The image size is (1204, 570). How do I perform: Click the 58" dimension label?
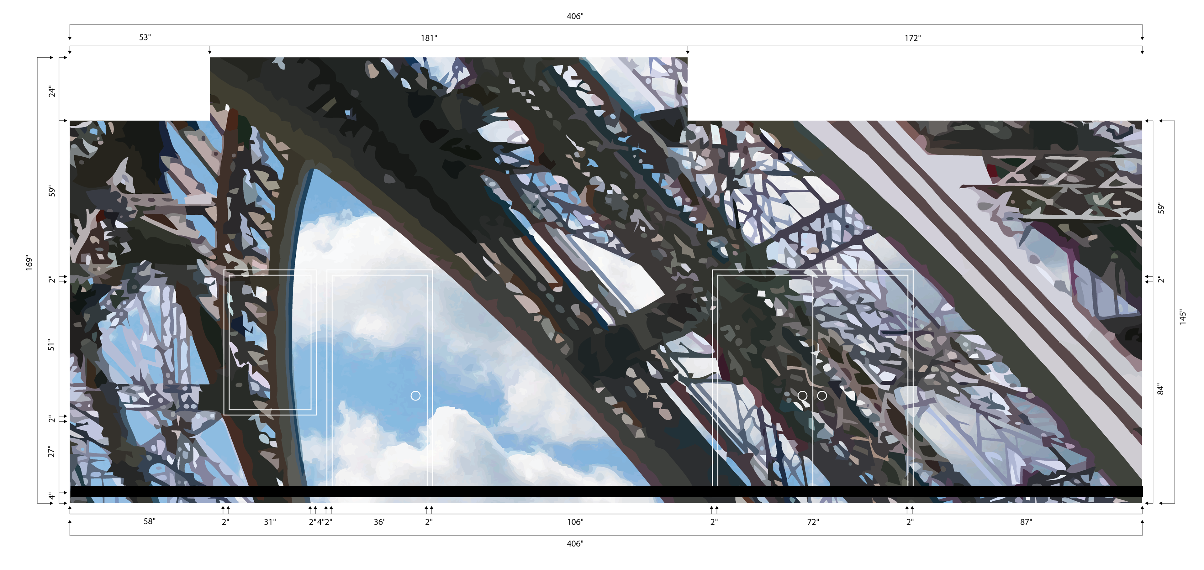pyautogui.click(x=149, y=521)
